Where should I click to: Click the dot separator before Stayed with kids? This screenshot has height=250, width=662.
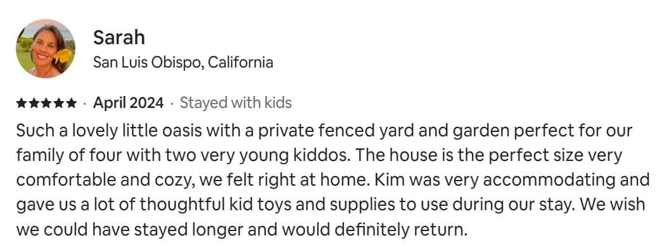[172, 103]
